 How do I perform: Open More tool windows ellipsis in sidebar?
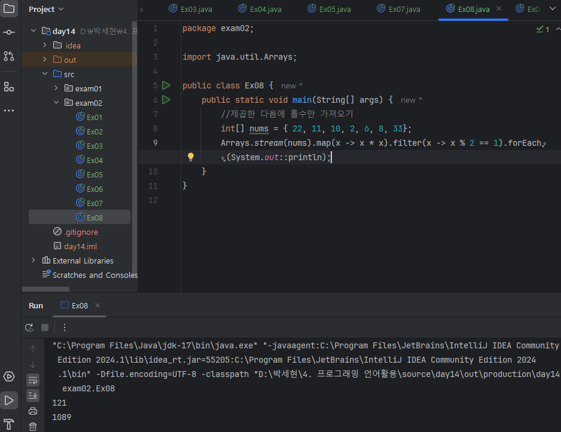[x=8, y=111]
